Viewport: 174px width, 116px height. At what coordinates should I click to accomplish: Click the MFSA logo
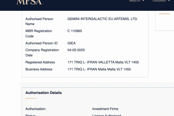pos(29,2)
